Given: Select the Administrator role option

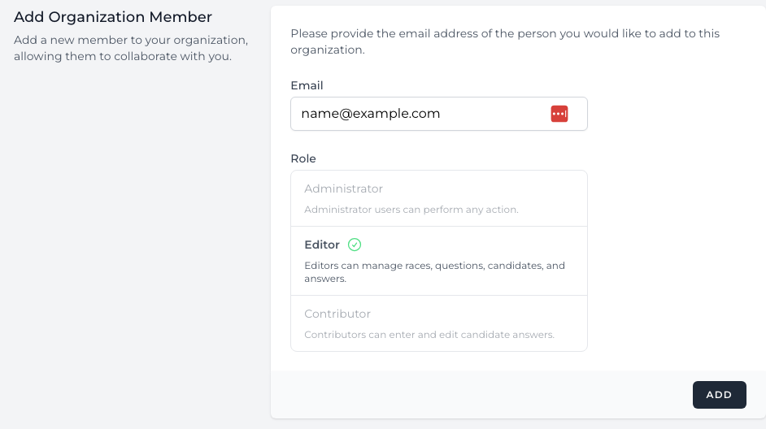Looking at the screenshot, I should pyautogui.click(x=438, y=198).
